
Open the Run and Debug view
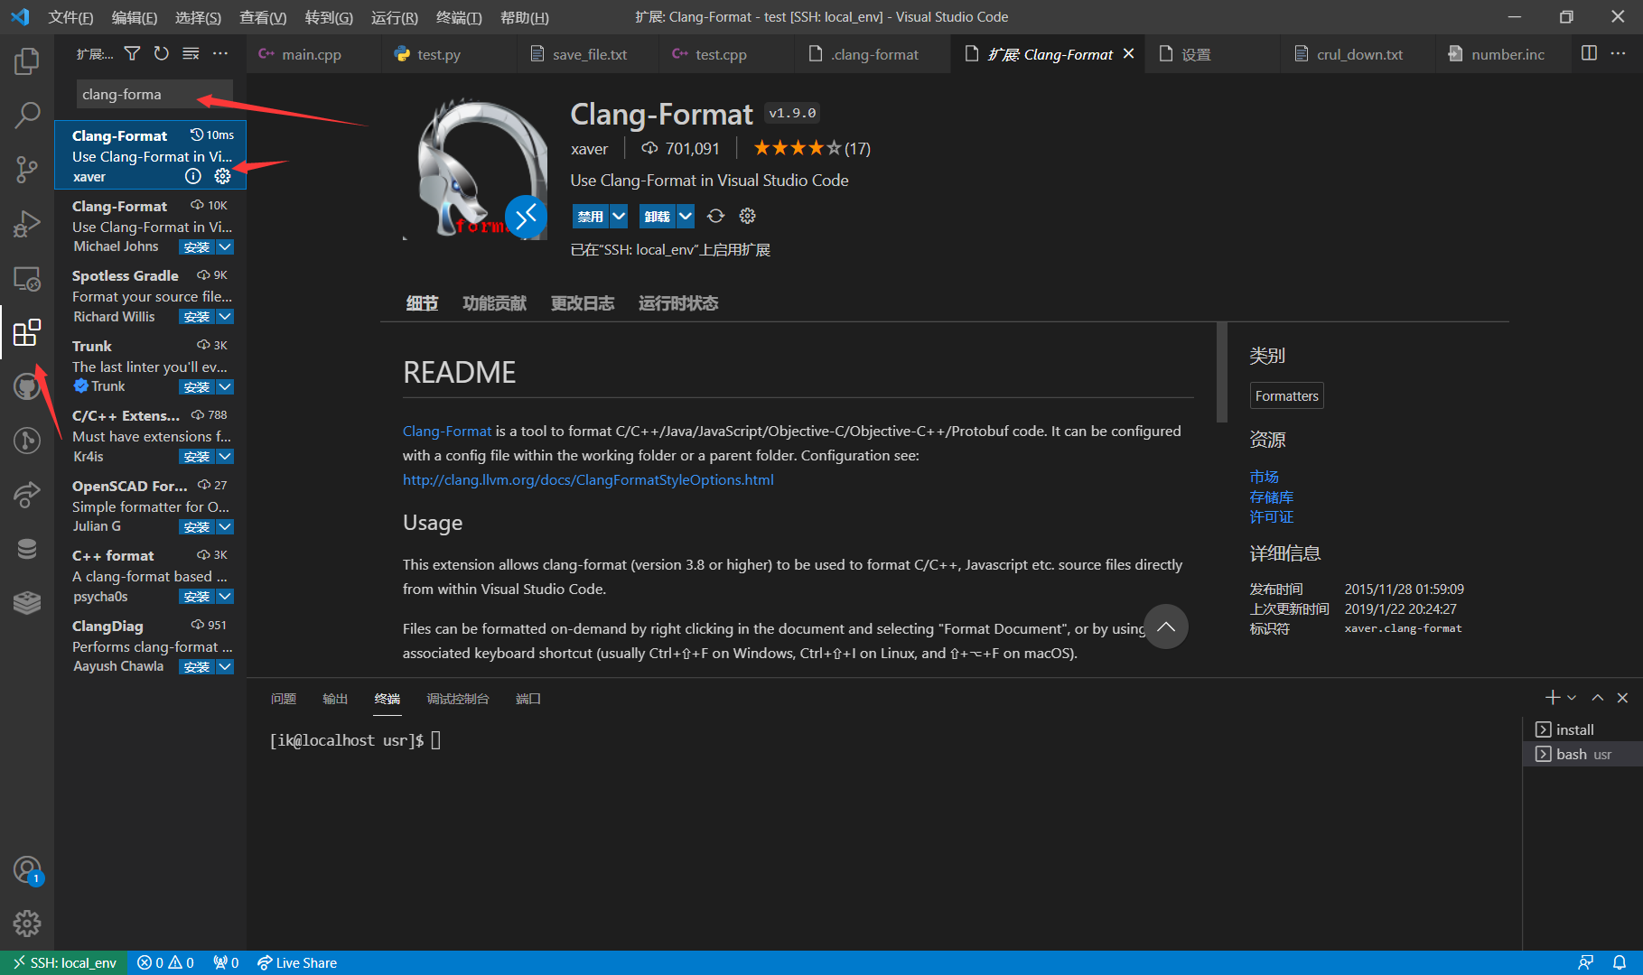27,223
